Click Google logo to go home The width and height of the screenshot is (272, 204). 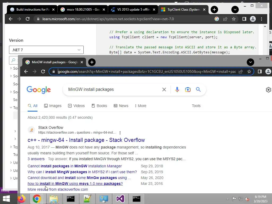tap(39, 90)
